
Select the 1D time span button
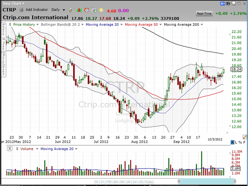tap(141, 182)
